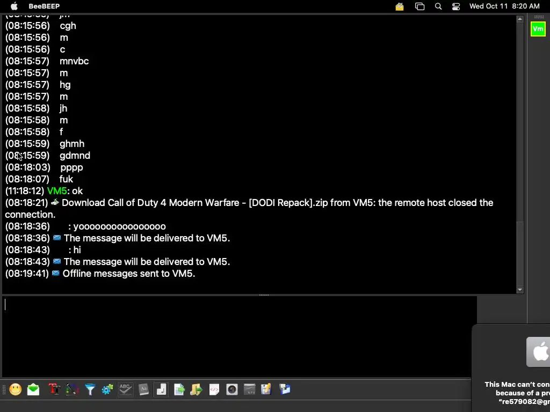Viewport: 550px width, 412px height.
Task: Click the toolbar drag handle beside emoticons
Action: [x=4, y=389]
